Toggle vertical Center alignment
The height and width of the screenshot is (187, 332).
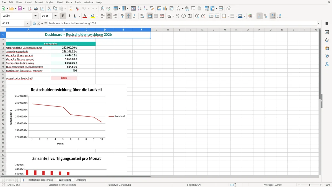coord(128,16)
